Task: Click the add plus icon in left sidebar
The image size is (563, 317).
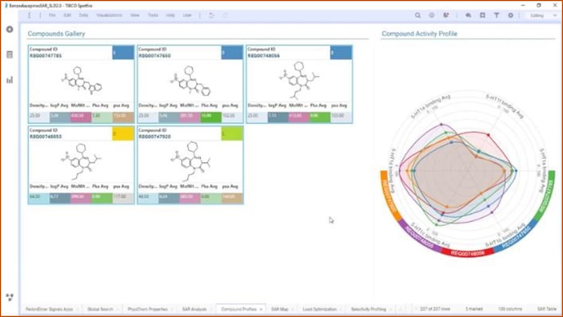Action: tap(9, 29)
